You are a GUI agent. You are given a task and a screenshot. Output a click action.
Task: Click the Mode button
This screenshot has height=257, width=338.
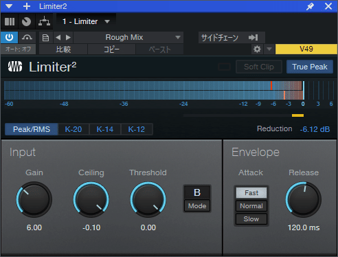[x=197, y=206]
